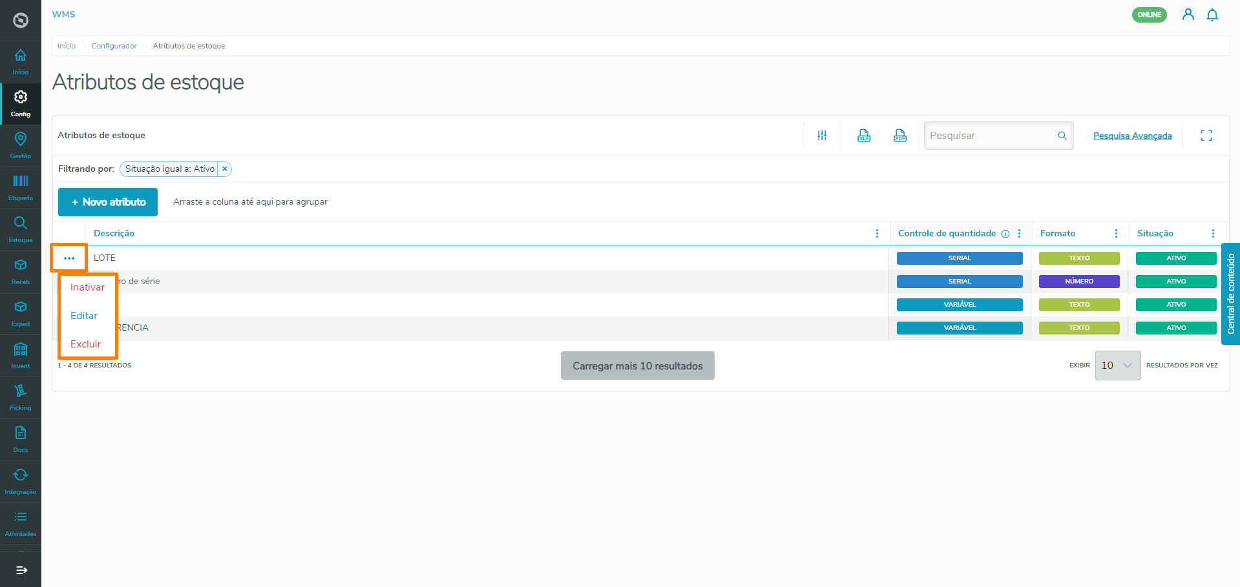
Task: Click the ONLINE status badge
Action: point(1149,15)
